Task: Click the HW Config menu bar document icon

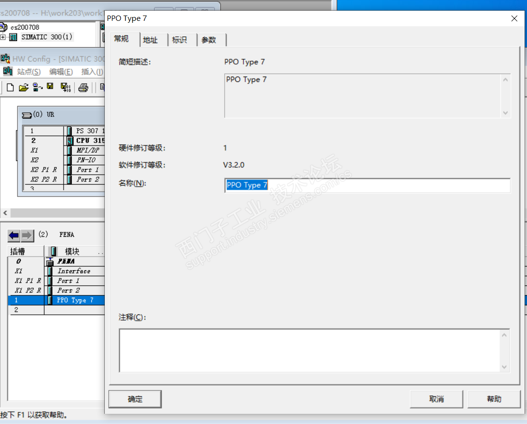Action: tap(7, 71)
